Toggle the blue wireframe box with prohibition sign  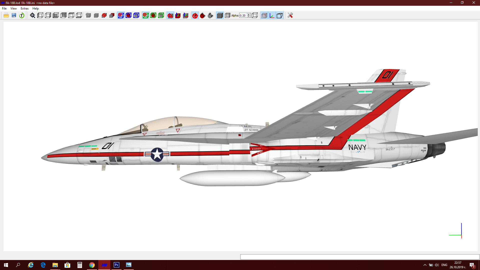pyautogui.click(x=121, y=15)
